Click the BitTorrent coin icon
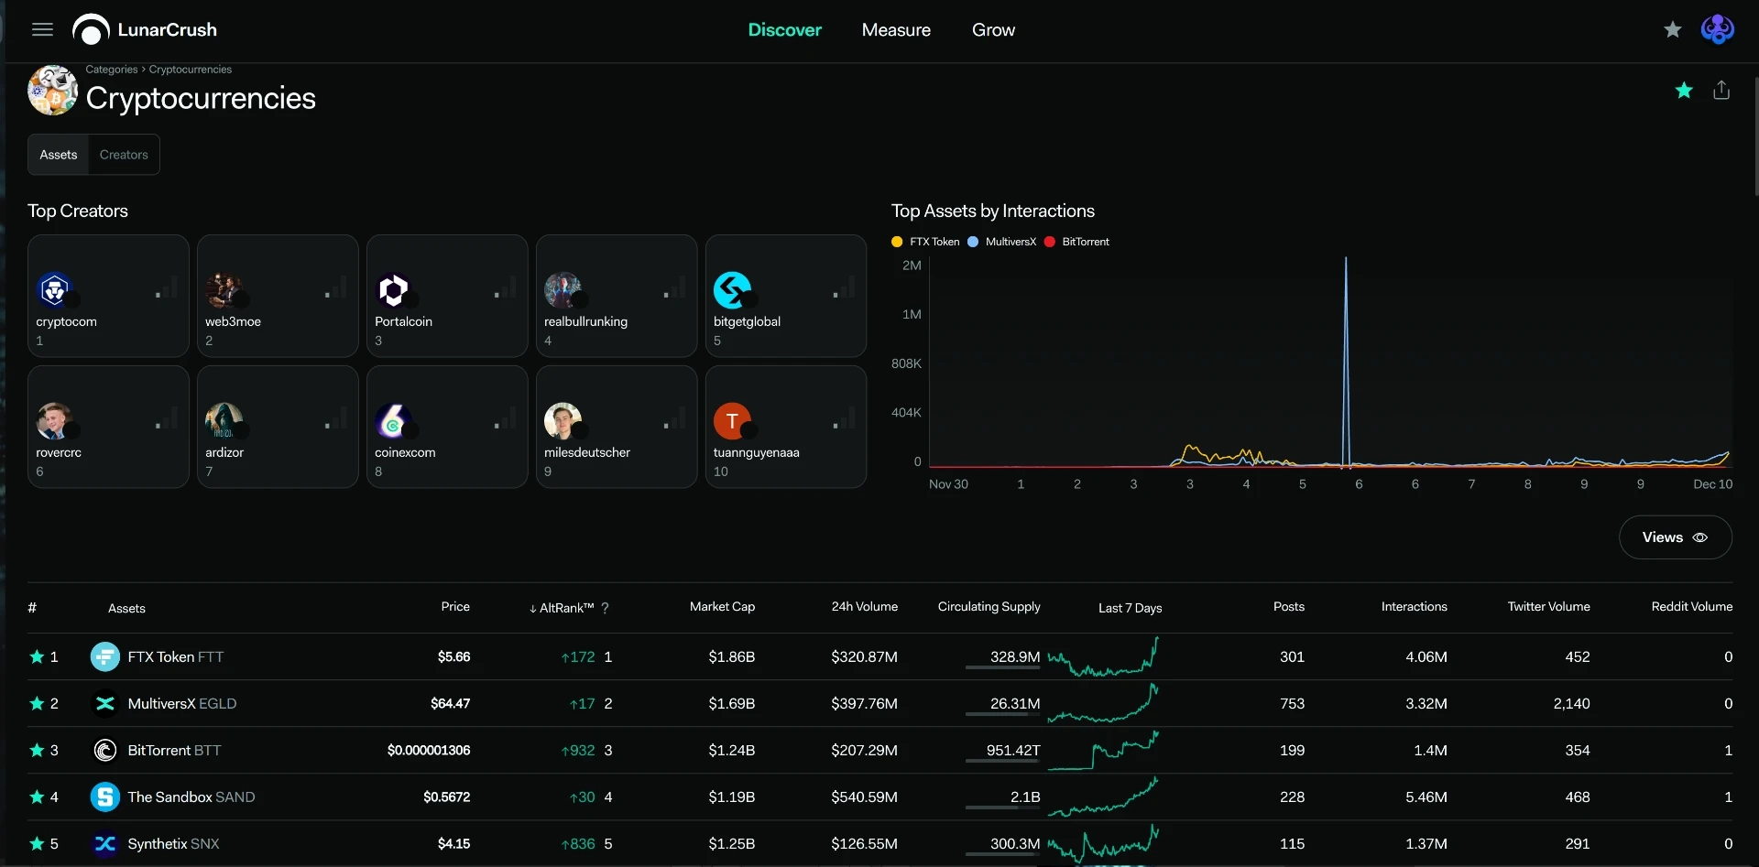This screenshot has width=1759, height=867. pyautogui.click(x=105, y=750)
